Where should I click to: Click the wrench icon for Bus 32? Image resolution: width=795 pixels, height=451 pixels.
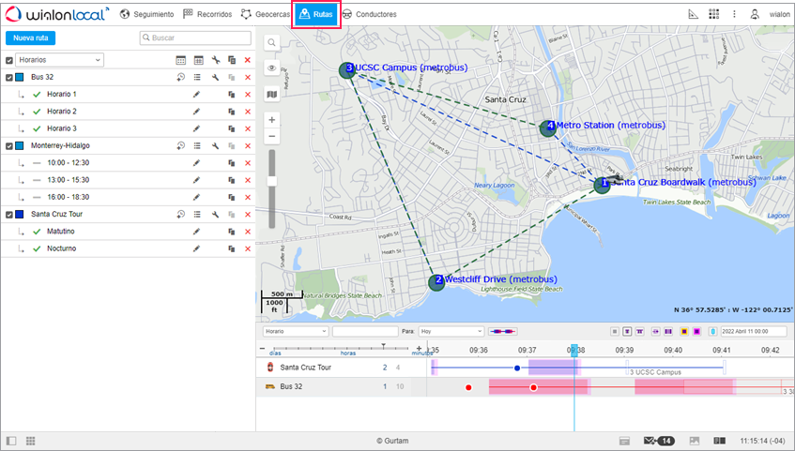(215, 78)
